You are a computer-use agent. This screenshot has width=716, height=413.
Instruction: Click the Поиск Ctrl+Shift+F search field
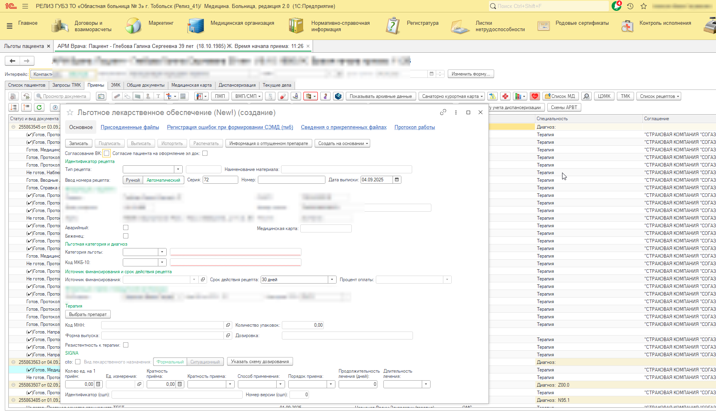coord(548,6)
